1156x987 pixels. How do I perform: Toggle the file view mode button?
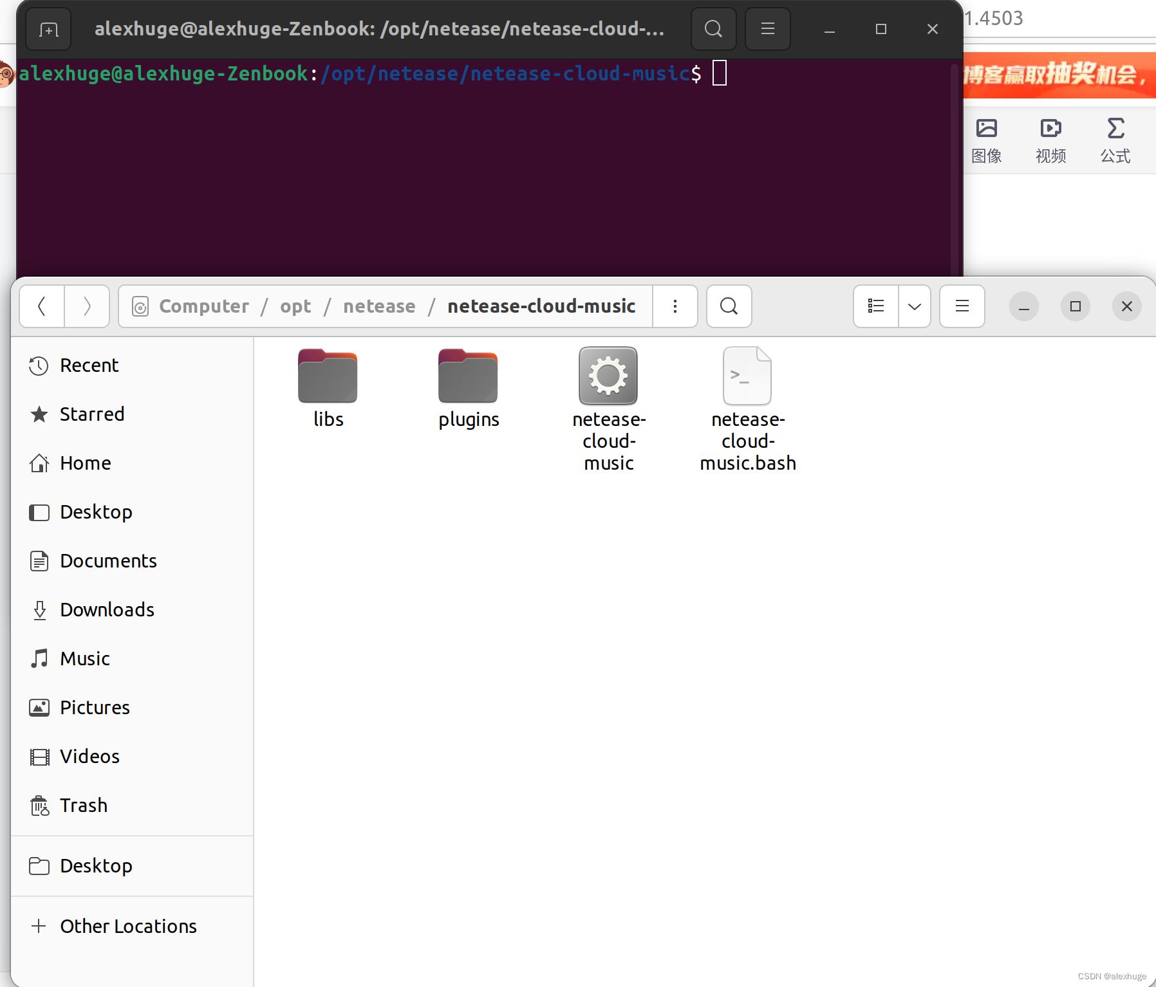click(x=876, y=306)
